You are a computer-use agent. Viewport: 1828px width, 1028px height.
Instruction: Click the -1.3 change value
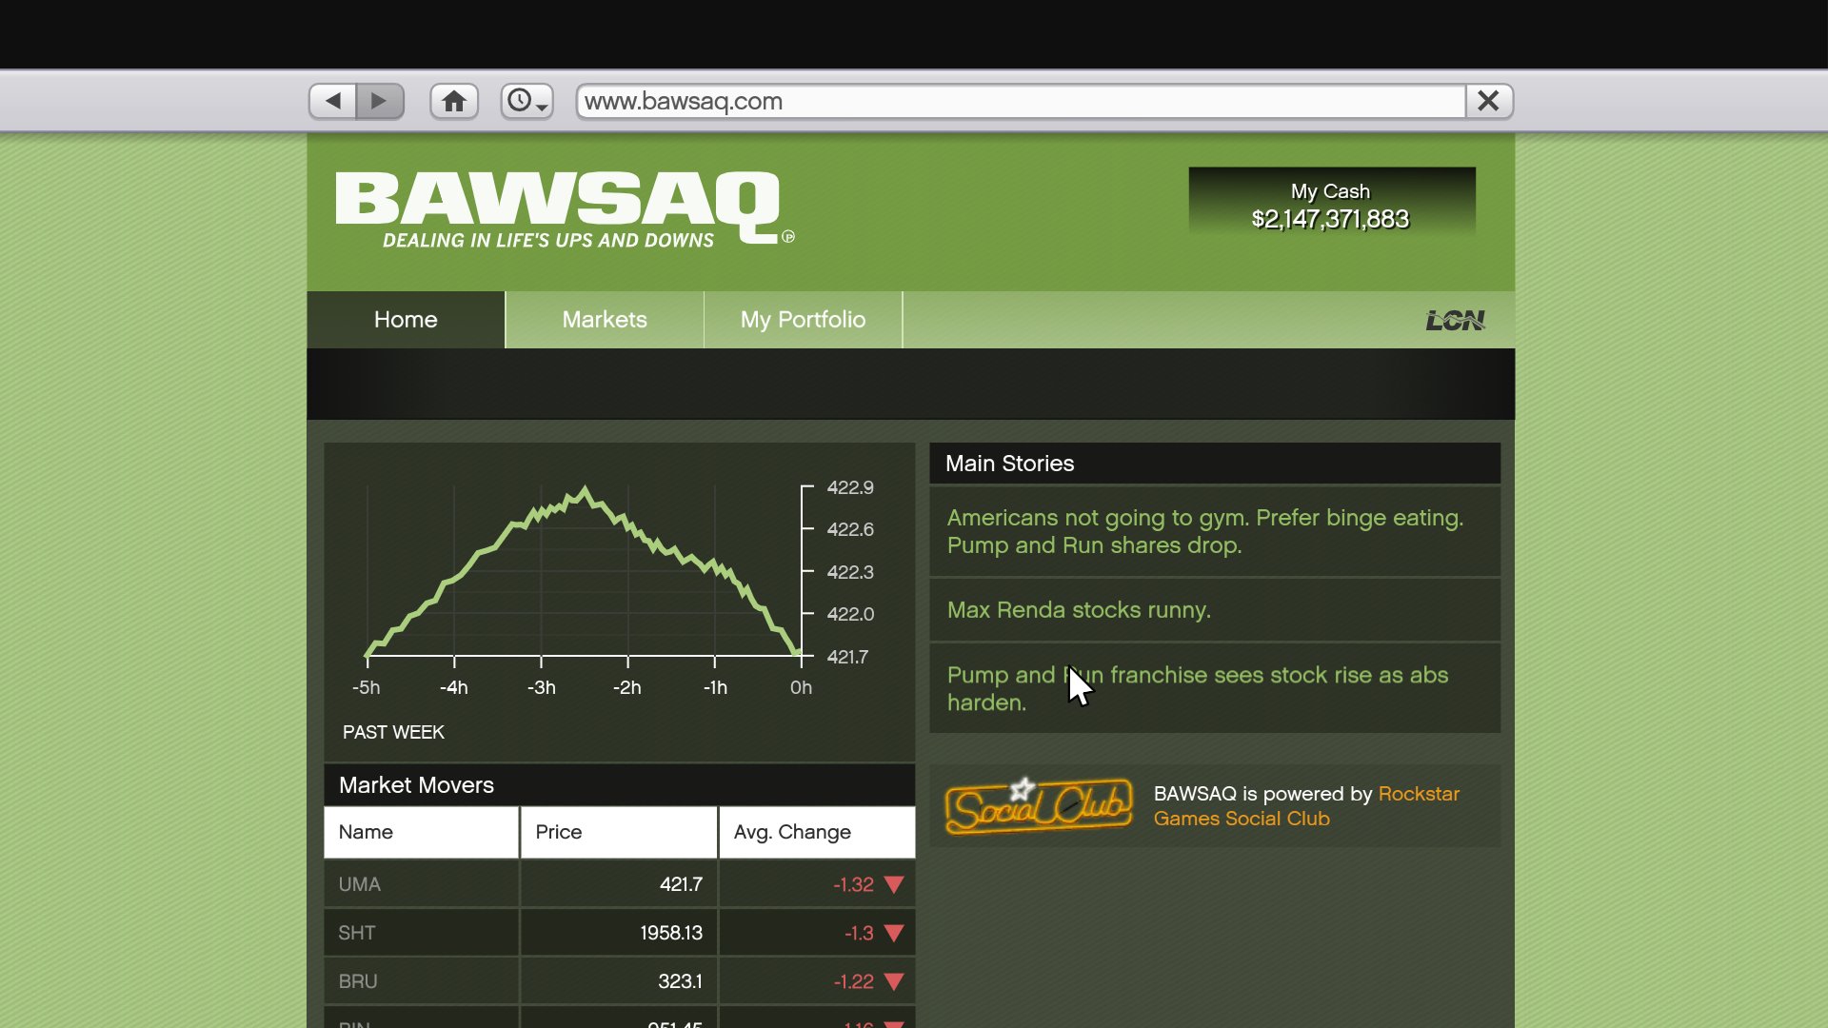point(859,933)
